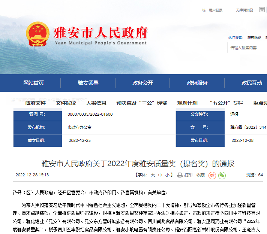267x234 pixels.
Task: Set font size to 大
Action: [x=153, y=175]
